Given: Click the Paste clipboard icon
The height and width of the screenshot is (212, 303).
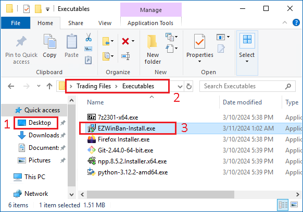Looking at the screenshot, I should coord(72,41).
